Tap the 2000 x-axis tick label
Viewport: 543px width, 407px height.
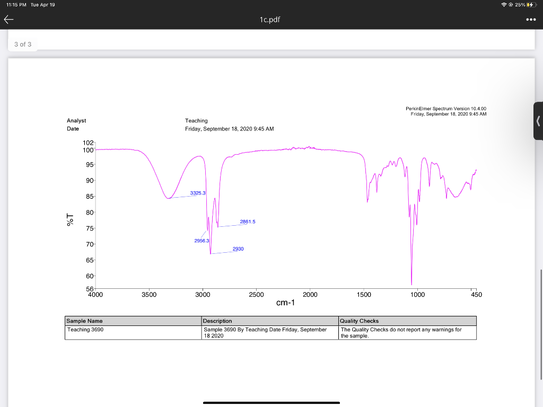click(x=310, y=295)
